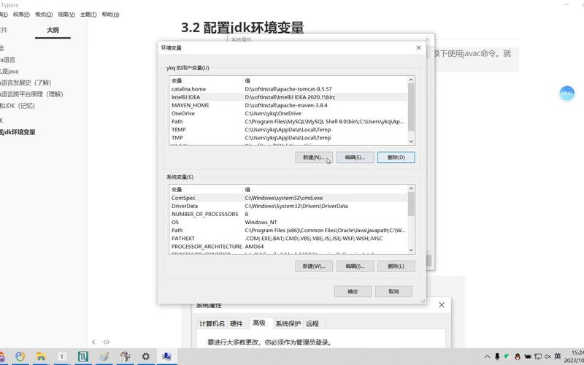Click the battery tray icon
584x365 pixels.
tap(527, 356)
